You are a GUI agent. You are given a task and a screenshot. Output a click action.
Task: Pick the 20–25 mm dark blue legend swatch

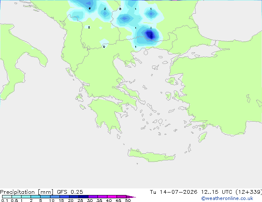coord(74,197)
